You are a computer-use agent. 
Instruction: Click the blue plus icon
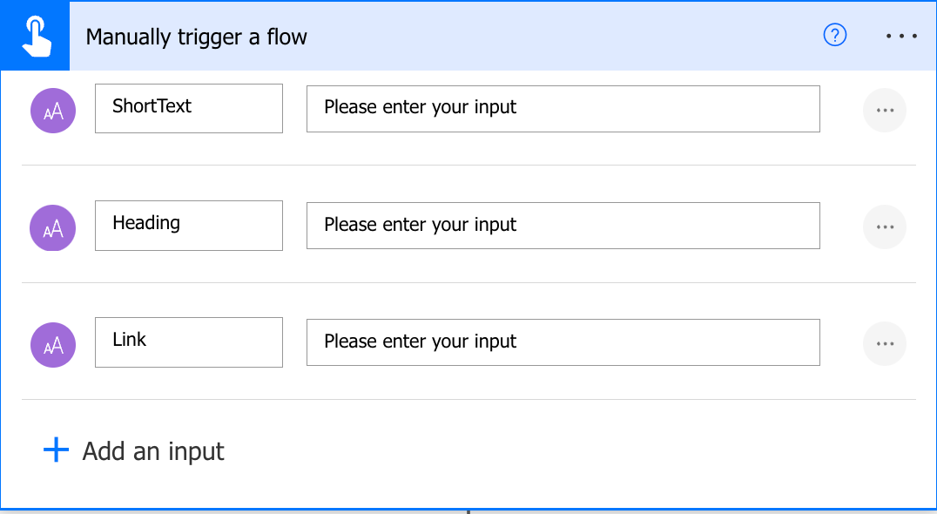[56, 450]
